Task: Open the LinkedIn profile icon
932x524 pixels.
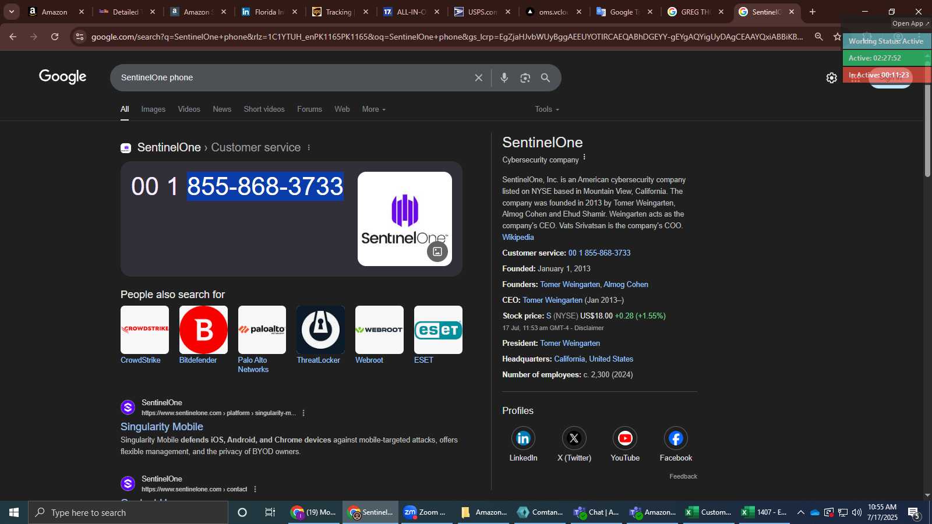Action: point(523,438)
